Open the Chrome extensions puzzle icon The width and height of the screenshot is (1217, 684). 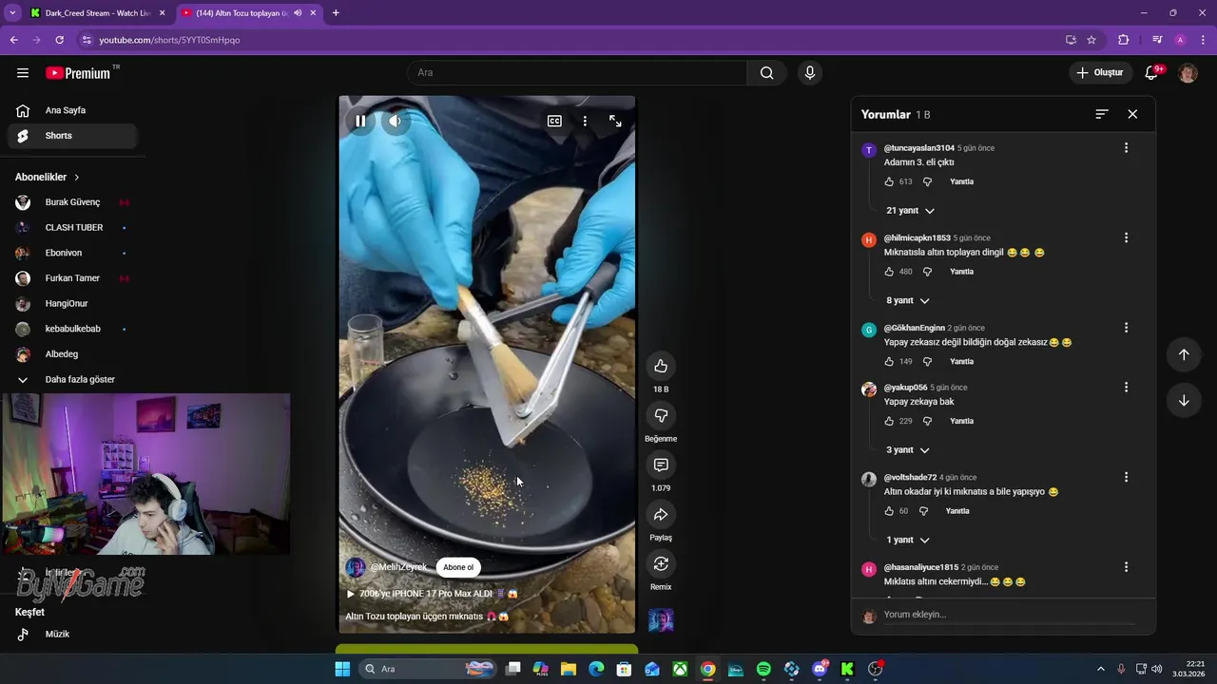click(x=1123, y=40)
